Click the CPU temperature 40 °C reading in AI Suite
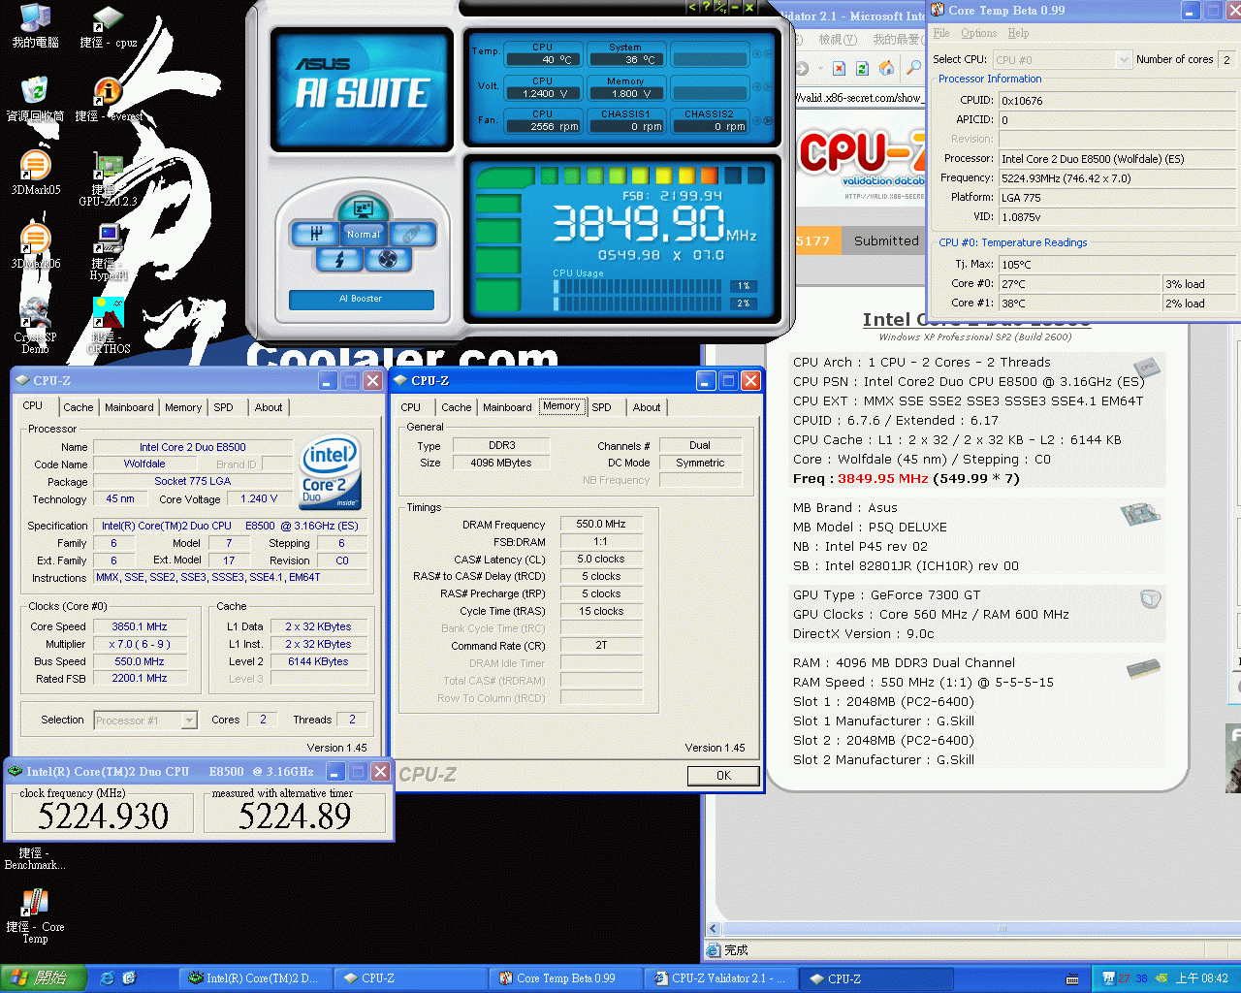The image size is (1241, 993). click(x=543, y=59)
